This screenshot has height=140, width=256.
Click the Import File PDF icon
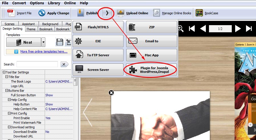[x=11, y=13]
